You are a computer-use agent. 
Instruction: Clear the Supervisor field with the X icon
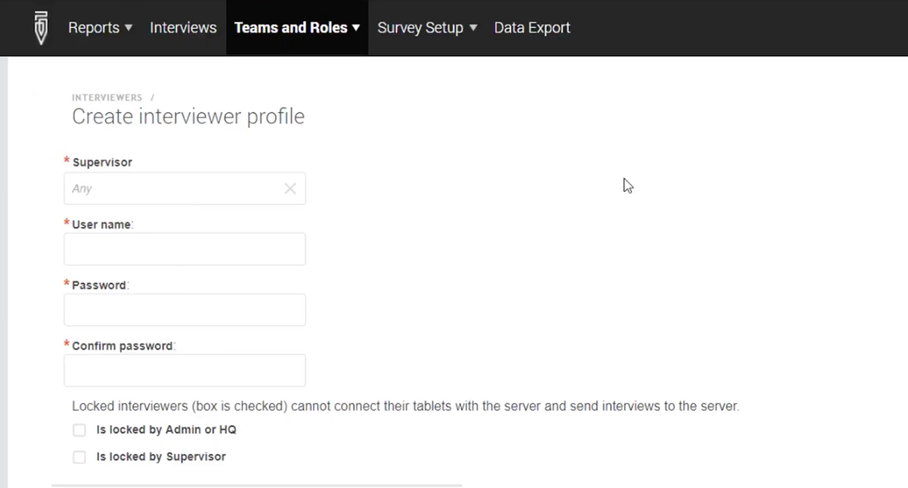[290, 189]
